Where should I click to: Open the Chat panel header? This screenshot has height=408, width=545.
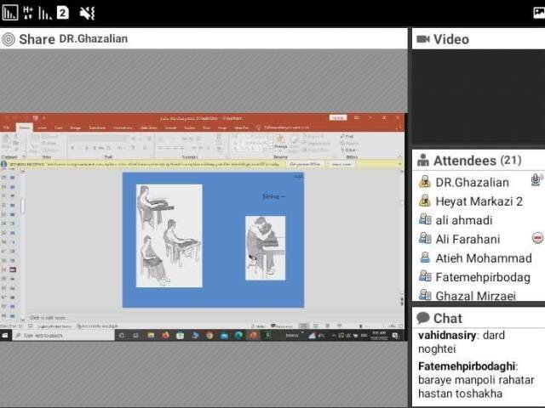point(448,318)
